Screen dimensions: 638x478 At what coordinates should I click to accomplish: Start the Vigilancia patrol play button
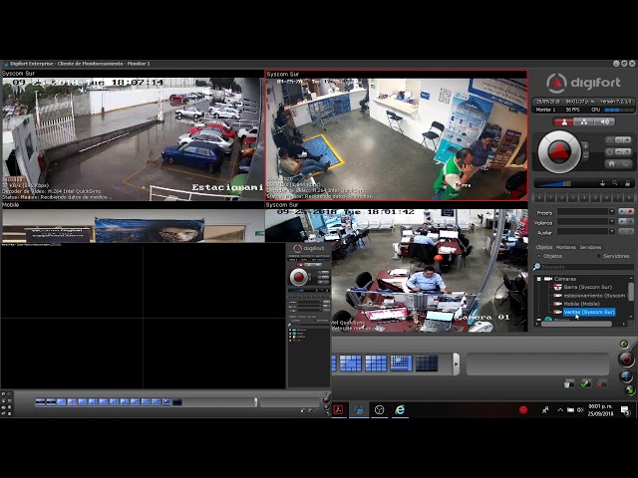click(622, 221)
